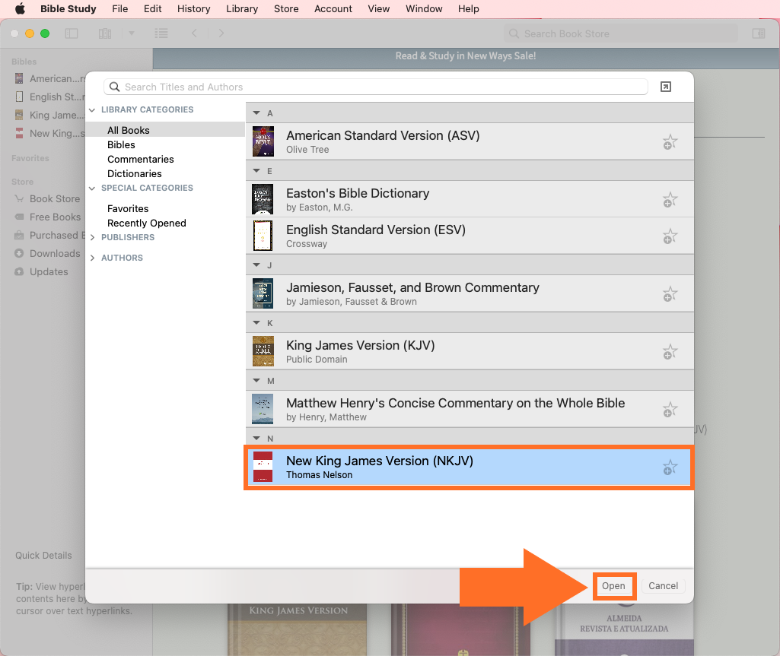Click the right panel toggle icon
This screenshot has height=656, width=780.
pyautogui.click(x=758, y=33)
